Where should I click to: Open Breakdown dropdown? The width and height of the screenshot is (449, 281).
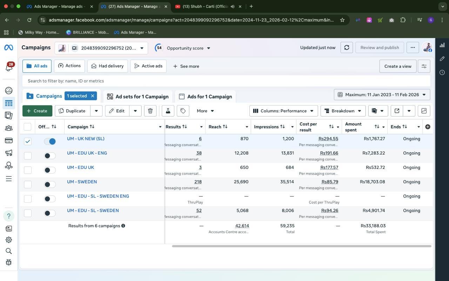[x=343, y=111]
